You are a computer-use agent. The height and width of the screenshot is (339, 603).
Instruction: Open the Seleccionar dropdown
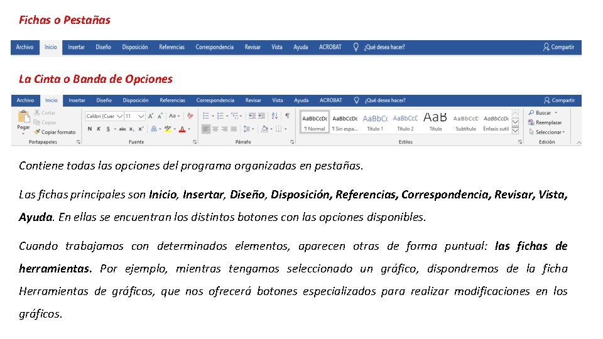(547, 132)
